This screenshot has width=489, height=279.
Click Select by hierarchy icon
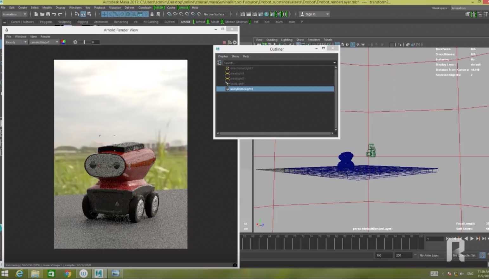click(77, 14)
